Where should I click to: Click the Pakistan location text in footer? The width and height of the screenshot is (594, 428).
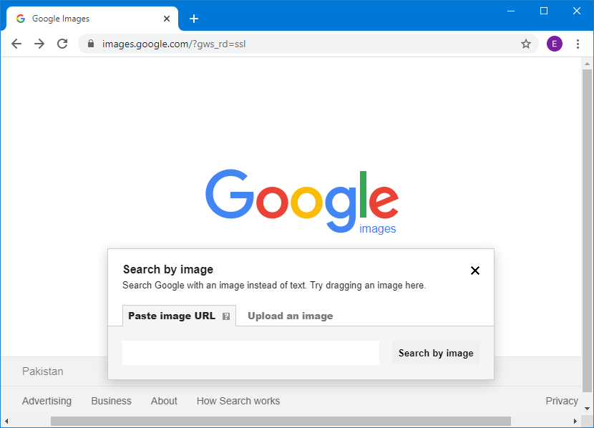[x=43, y=371]
